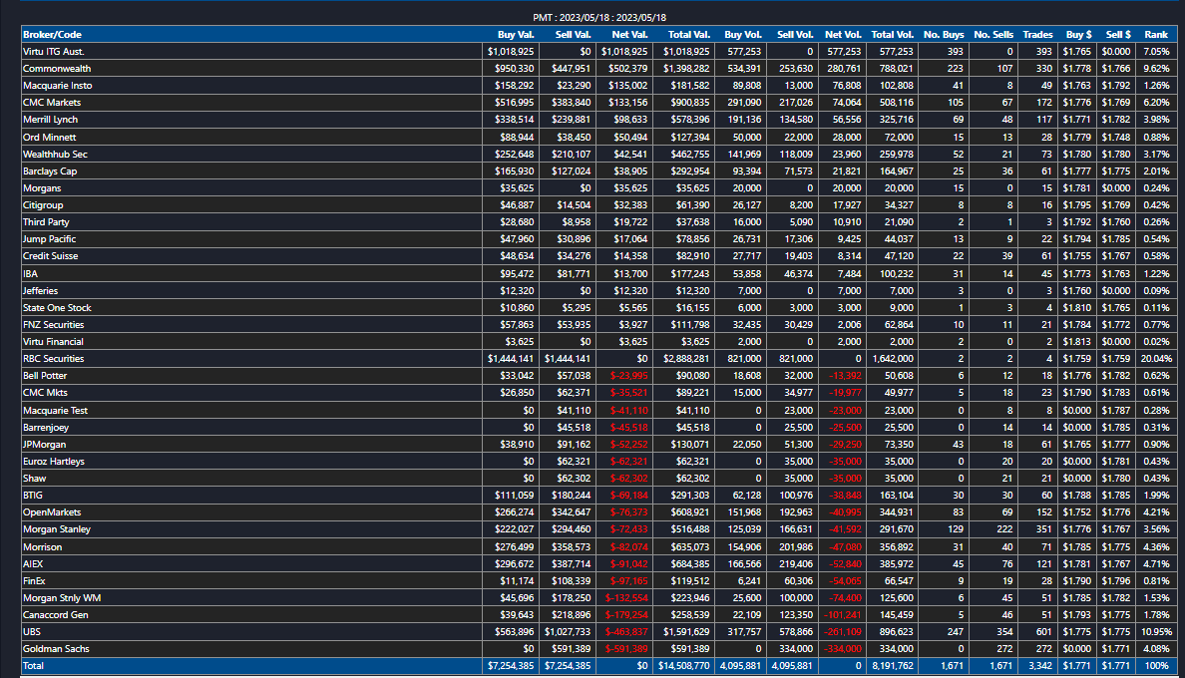Screen dimensions: 1185x678
Task: Click the Barrenjoey broker name
Action: pyautogui.click(x=45, y=428)
